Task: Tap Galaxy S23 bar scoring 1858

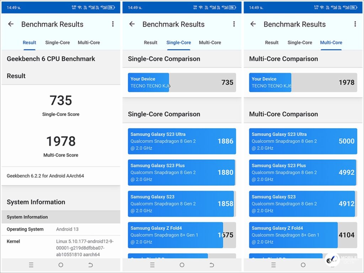Action: [182, 204]
